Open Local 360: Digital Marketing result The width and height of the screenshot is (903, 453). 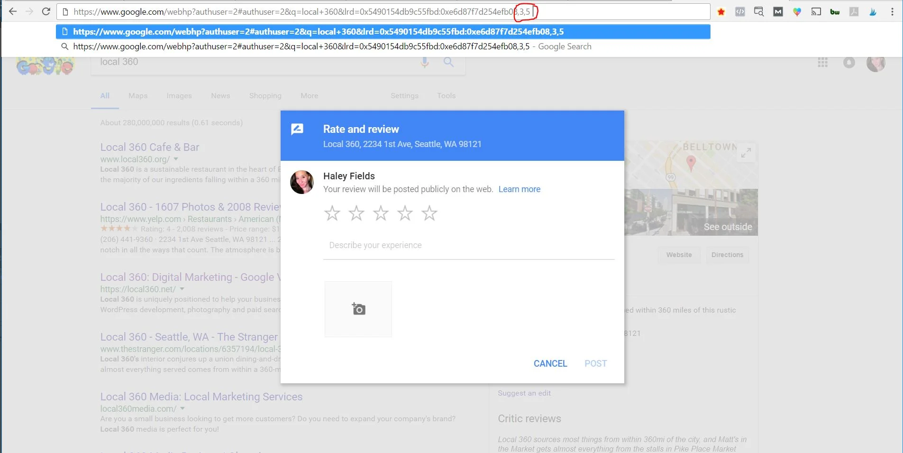pos(191,277)
